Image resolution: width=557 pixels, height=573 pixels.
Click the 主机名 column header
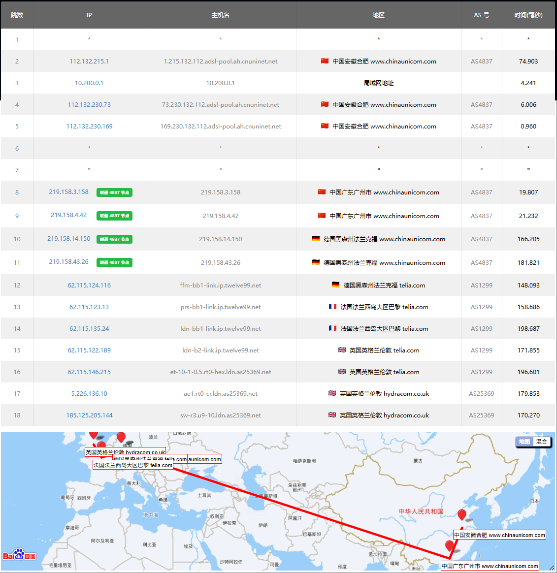tap(220, 15)
